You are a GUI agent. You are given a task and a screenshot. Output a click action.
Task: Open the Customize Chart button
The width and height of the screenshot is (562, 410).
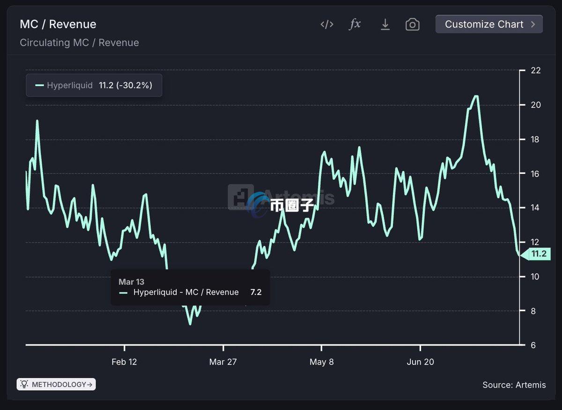(484, 24)
